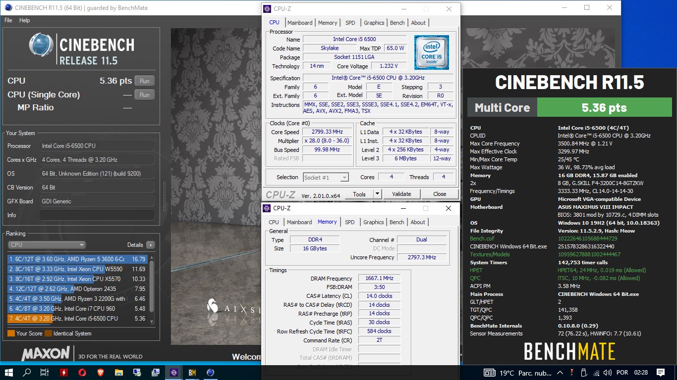Click the Validate button in CPU-Z
This screenshot has height=380, width=677.
(401, 194)
